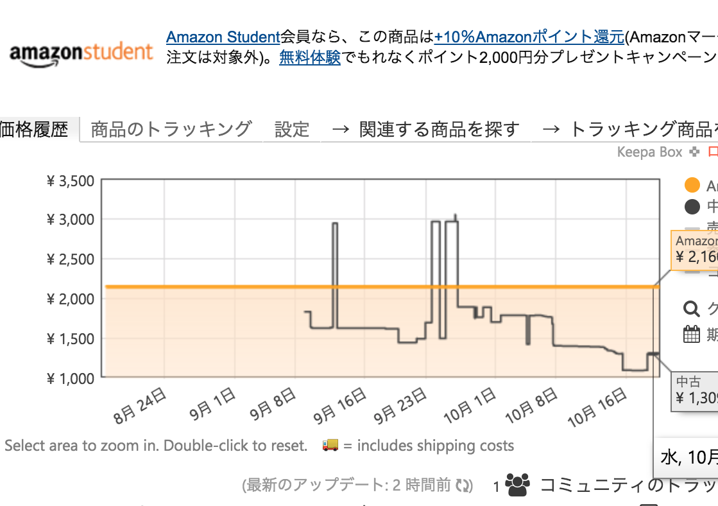Click the Amazon Student logo
The height and width of the screenshot is (506, 718).
pos(81,55)
